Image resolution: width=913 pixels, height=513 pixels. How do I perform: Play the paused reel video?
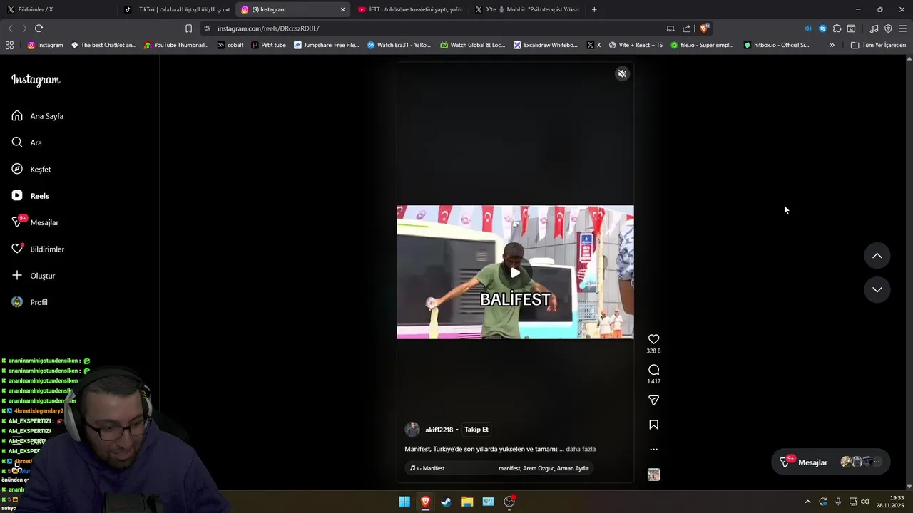point(515,272)
